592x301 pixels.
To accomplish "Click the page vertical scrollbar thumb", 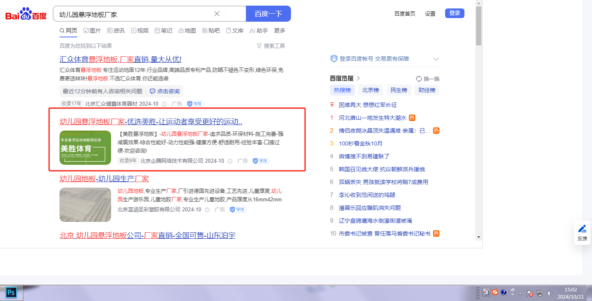I will tap(479, 26).
